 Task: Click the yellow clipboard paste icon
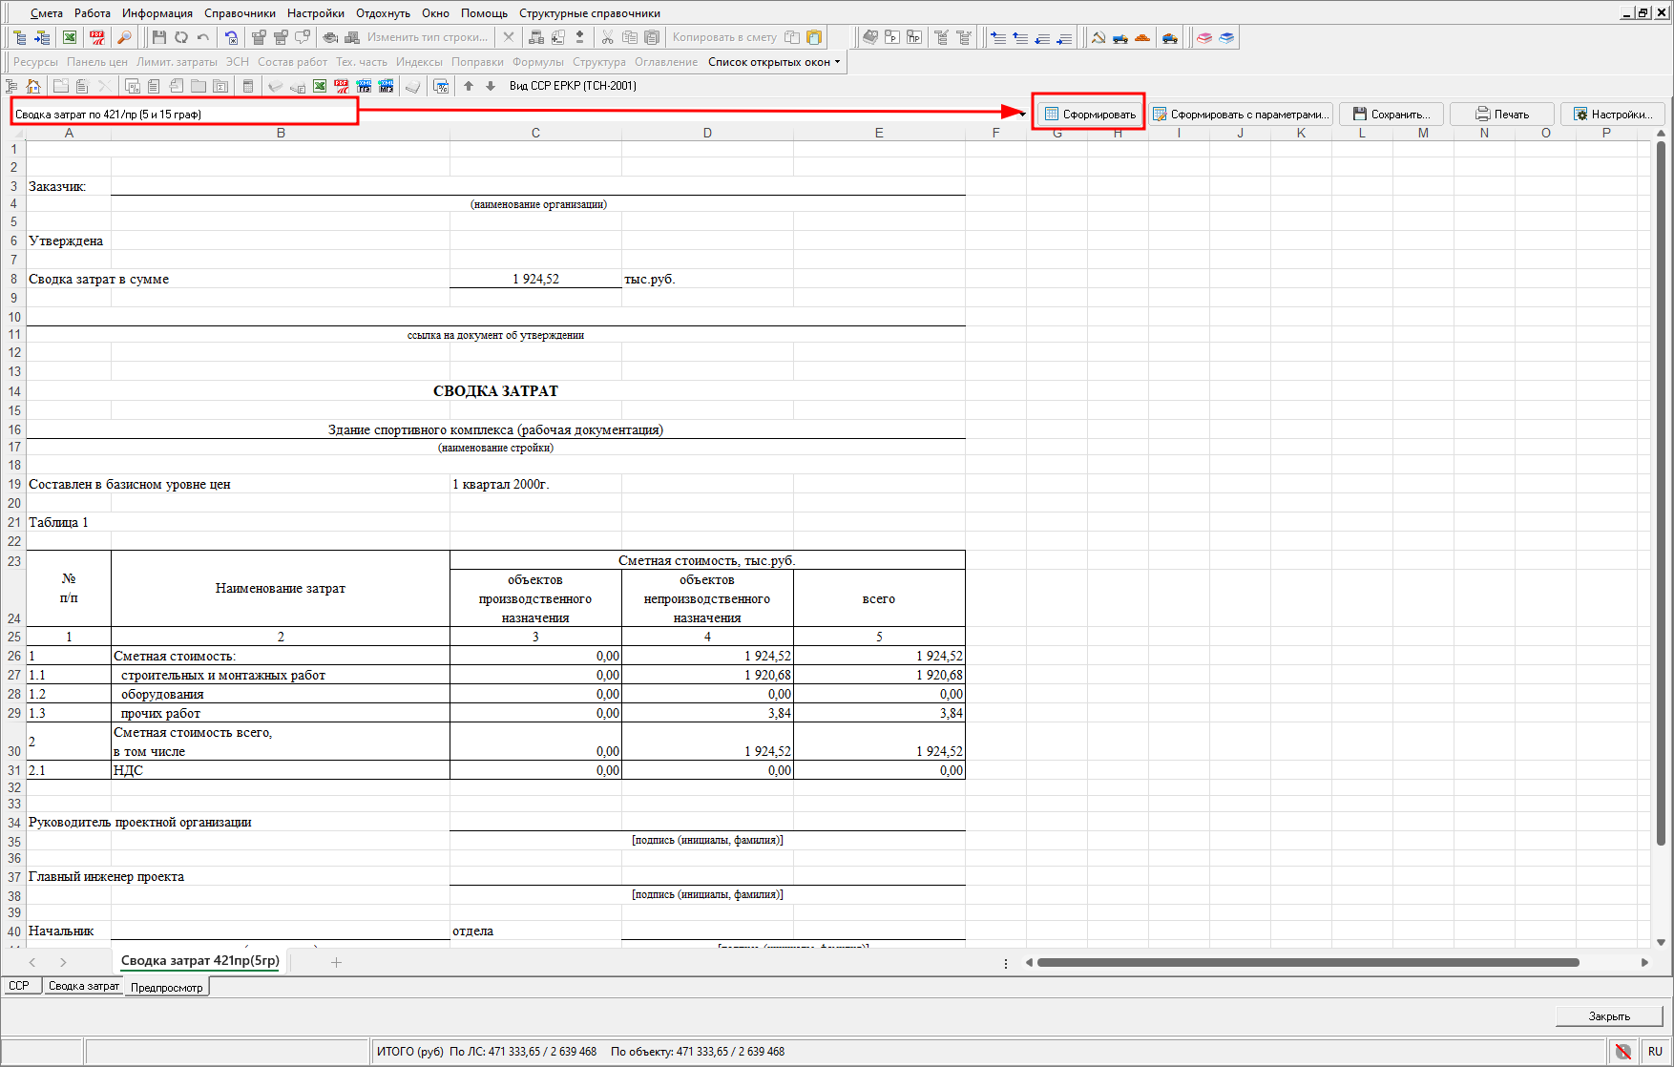coord(814,37)
